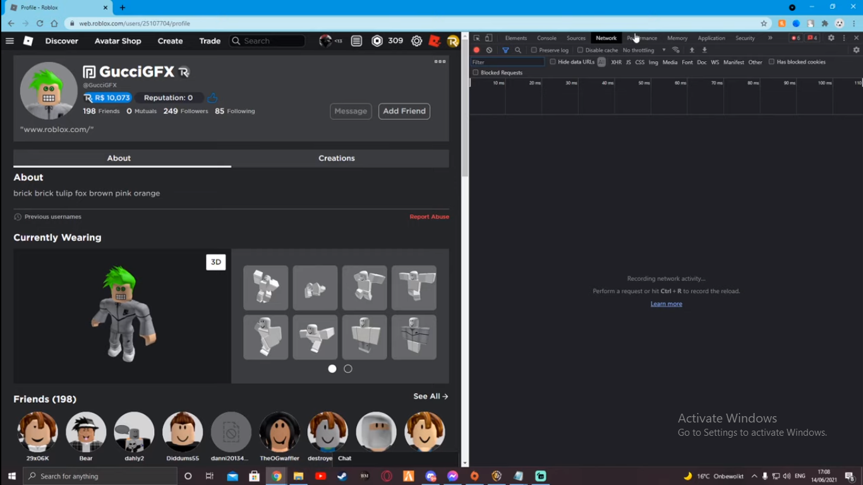
Task: Click the export HAR download icon
Action: coord(704,50)
